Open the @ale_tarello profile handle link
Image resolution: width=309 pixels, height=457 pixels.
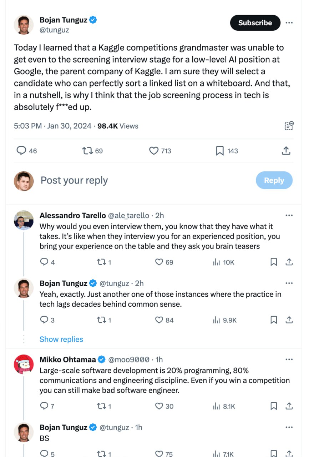coord(128,216)
